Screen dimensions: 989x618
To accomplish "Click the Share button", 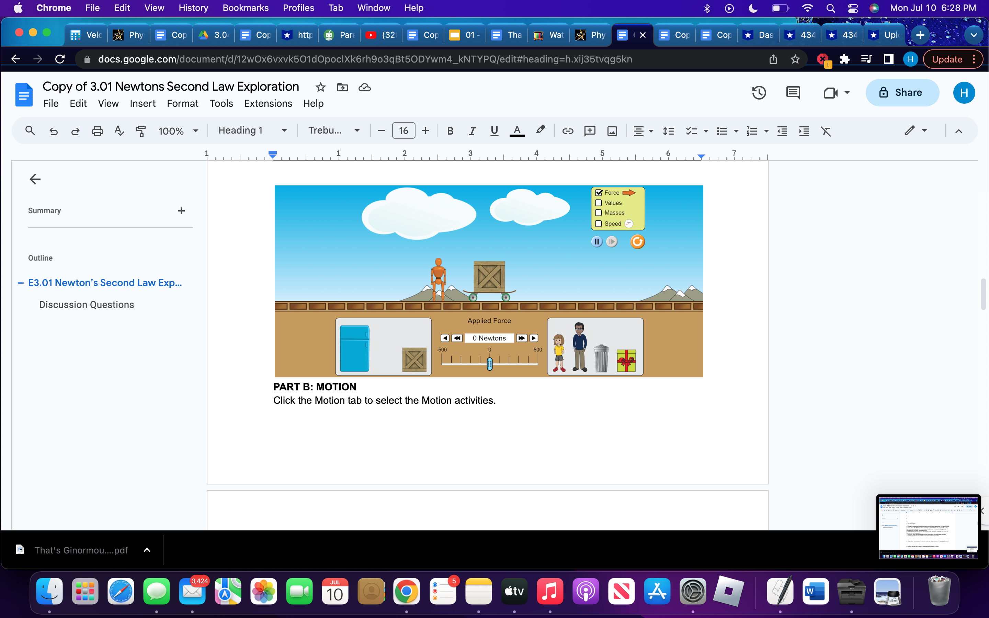I will [x=902, y=93].
